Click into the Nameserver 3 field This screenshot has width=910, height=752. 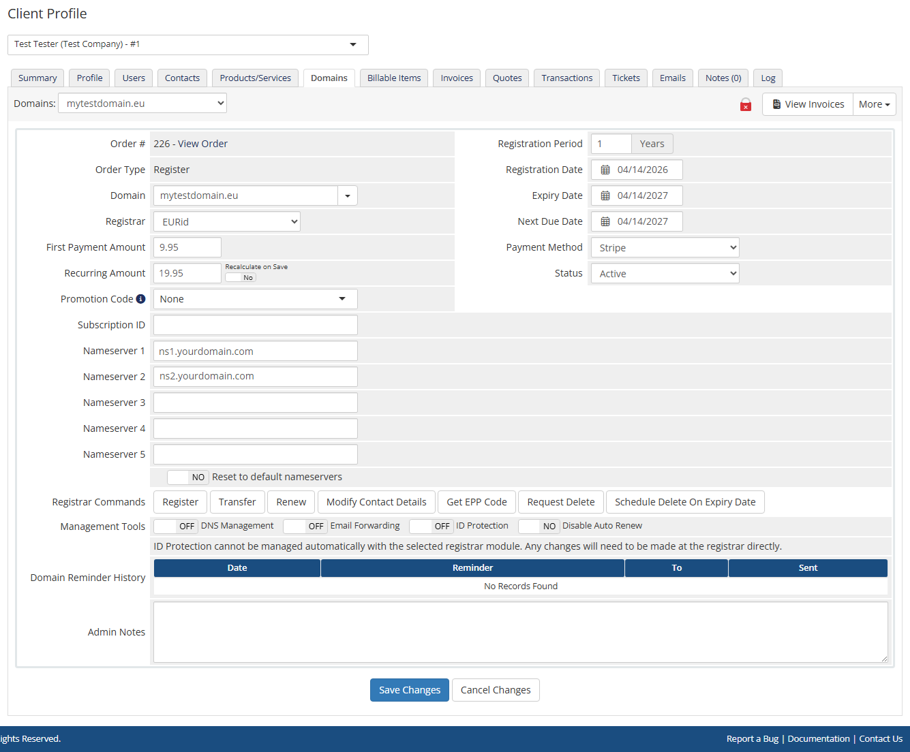click(x=256, y=403)
